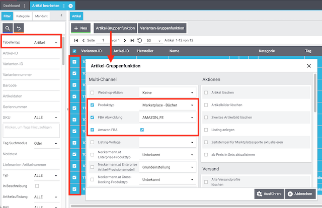
Task: Open the Dashboard tab options menu icon
Action: (24, 6)
